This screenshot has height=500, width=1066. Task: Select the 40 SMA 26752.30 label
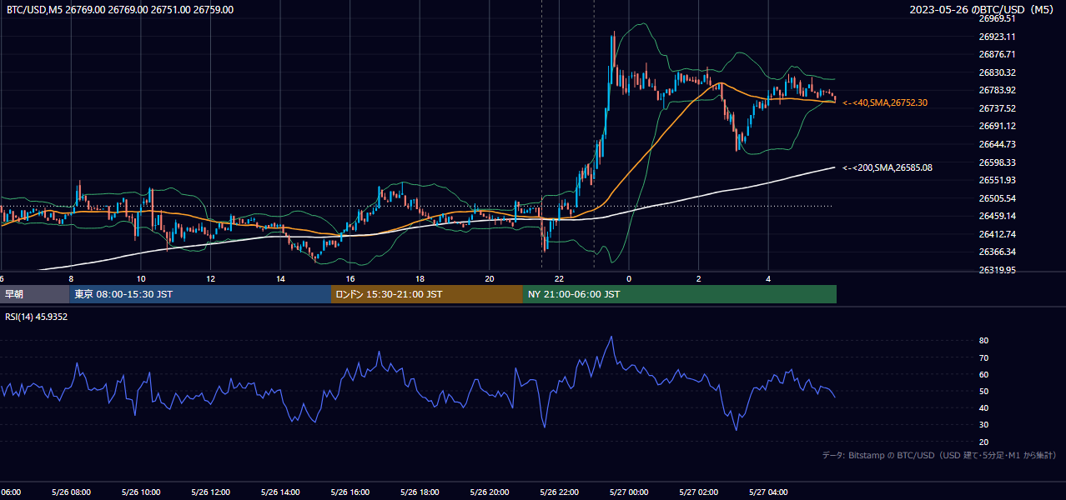pos(885,102)
